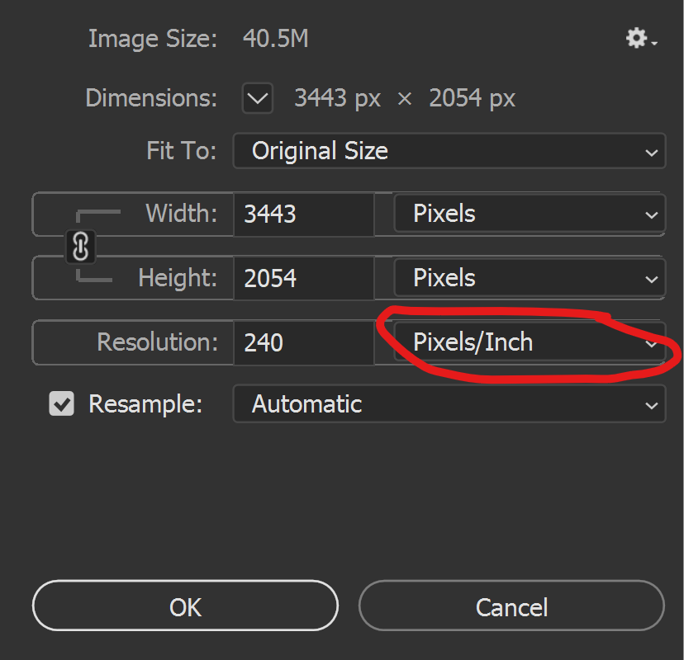This screenshot has width=684, height=660.
Task: Click the Width value field
Action: tap(302, 214)
